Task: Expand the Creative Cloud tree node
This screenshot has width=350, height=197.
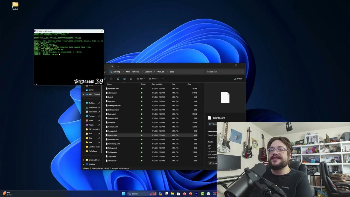Action: [83, 160]
